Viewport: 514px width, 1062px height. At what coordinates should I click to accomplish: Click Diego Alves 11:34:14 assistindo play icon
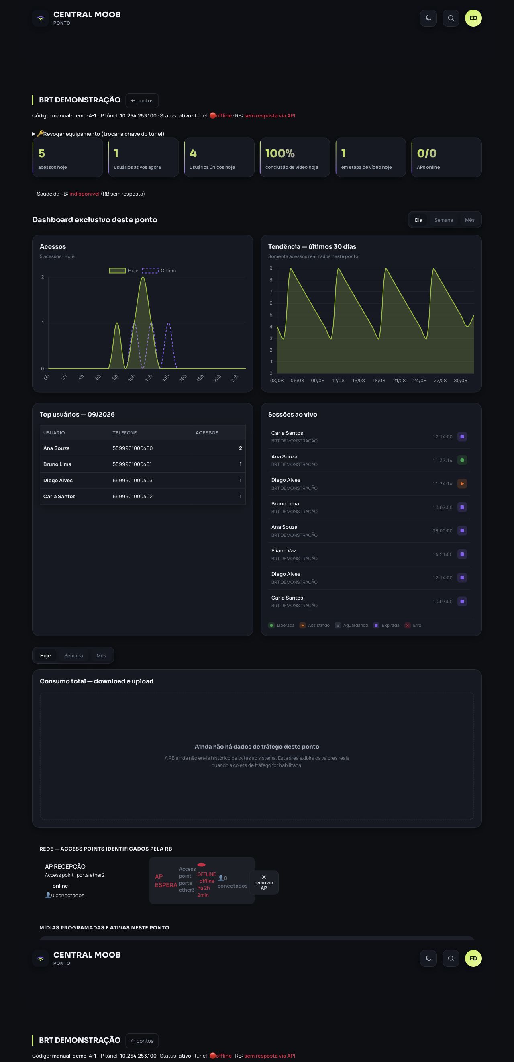click(x=462, y=484)
